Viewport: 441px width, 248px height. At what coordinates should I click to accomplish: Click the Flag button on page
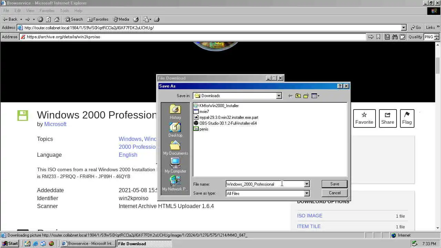407,118
